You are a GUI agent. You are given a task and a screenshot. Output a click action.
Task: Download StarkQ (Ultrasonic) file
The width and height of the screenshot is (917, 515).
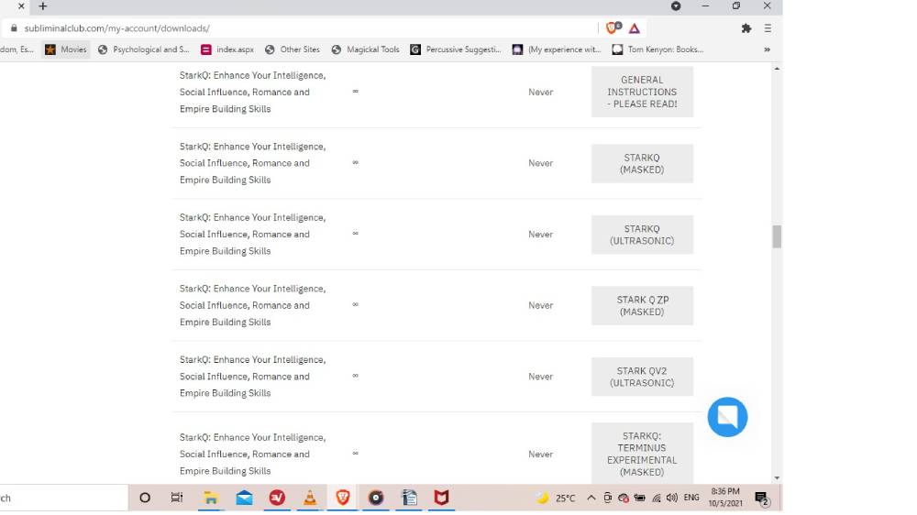[642, 235]
